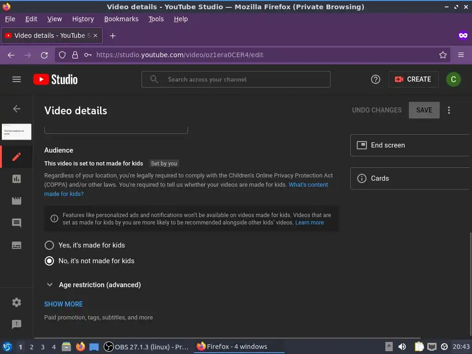Open OBS 27.1.3 taskbar entry
472x354 pixels.
[x=146, y=347]
